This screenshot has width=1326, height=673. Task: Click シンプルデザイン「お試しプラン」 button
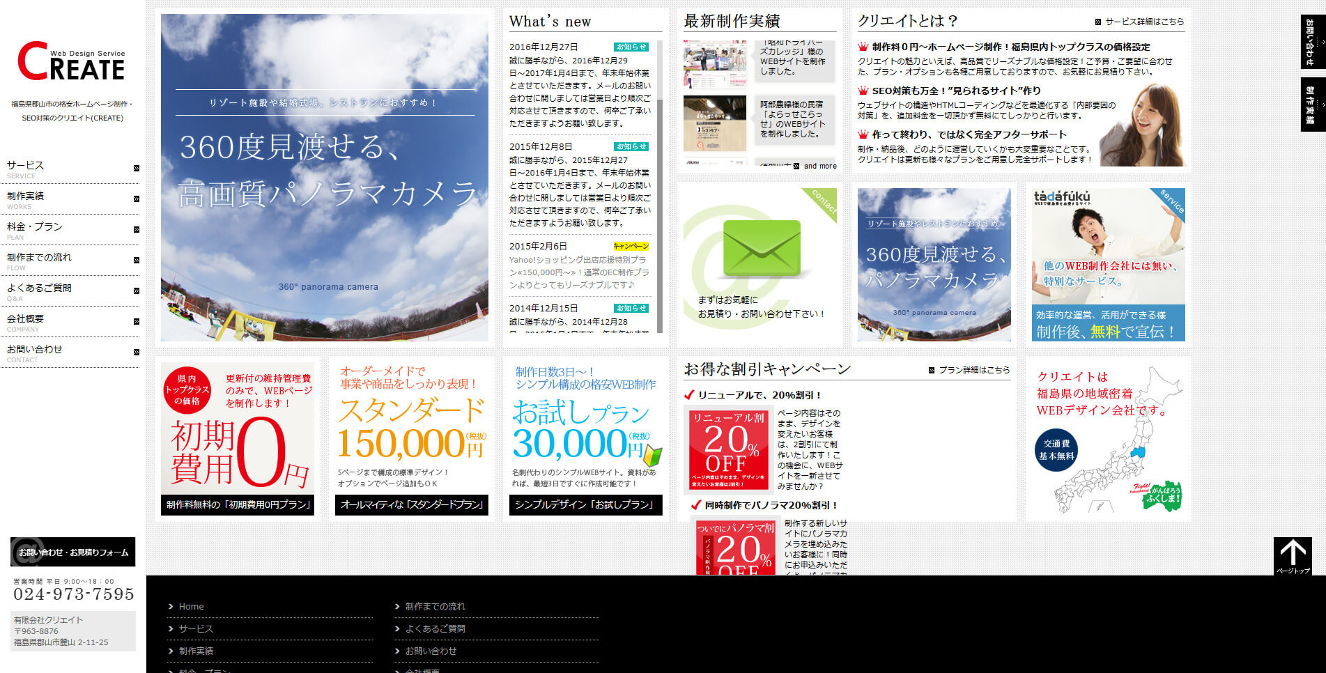coord(586,504)
